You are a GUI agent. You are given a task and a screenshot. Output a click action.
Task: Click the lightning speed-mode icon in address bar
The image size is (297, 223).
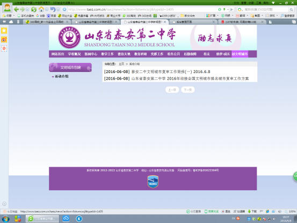click(224, 9)
